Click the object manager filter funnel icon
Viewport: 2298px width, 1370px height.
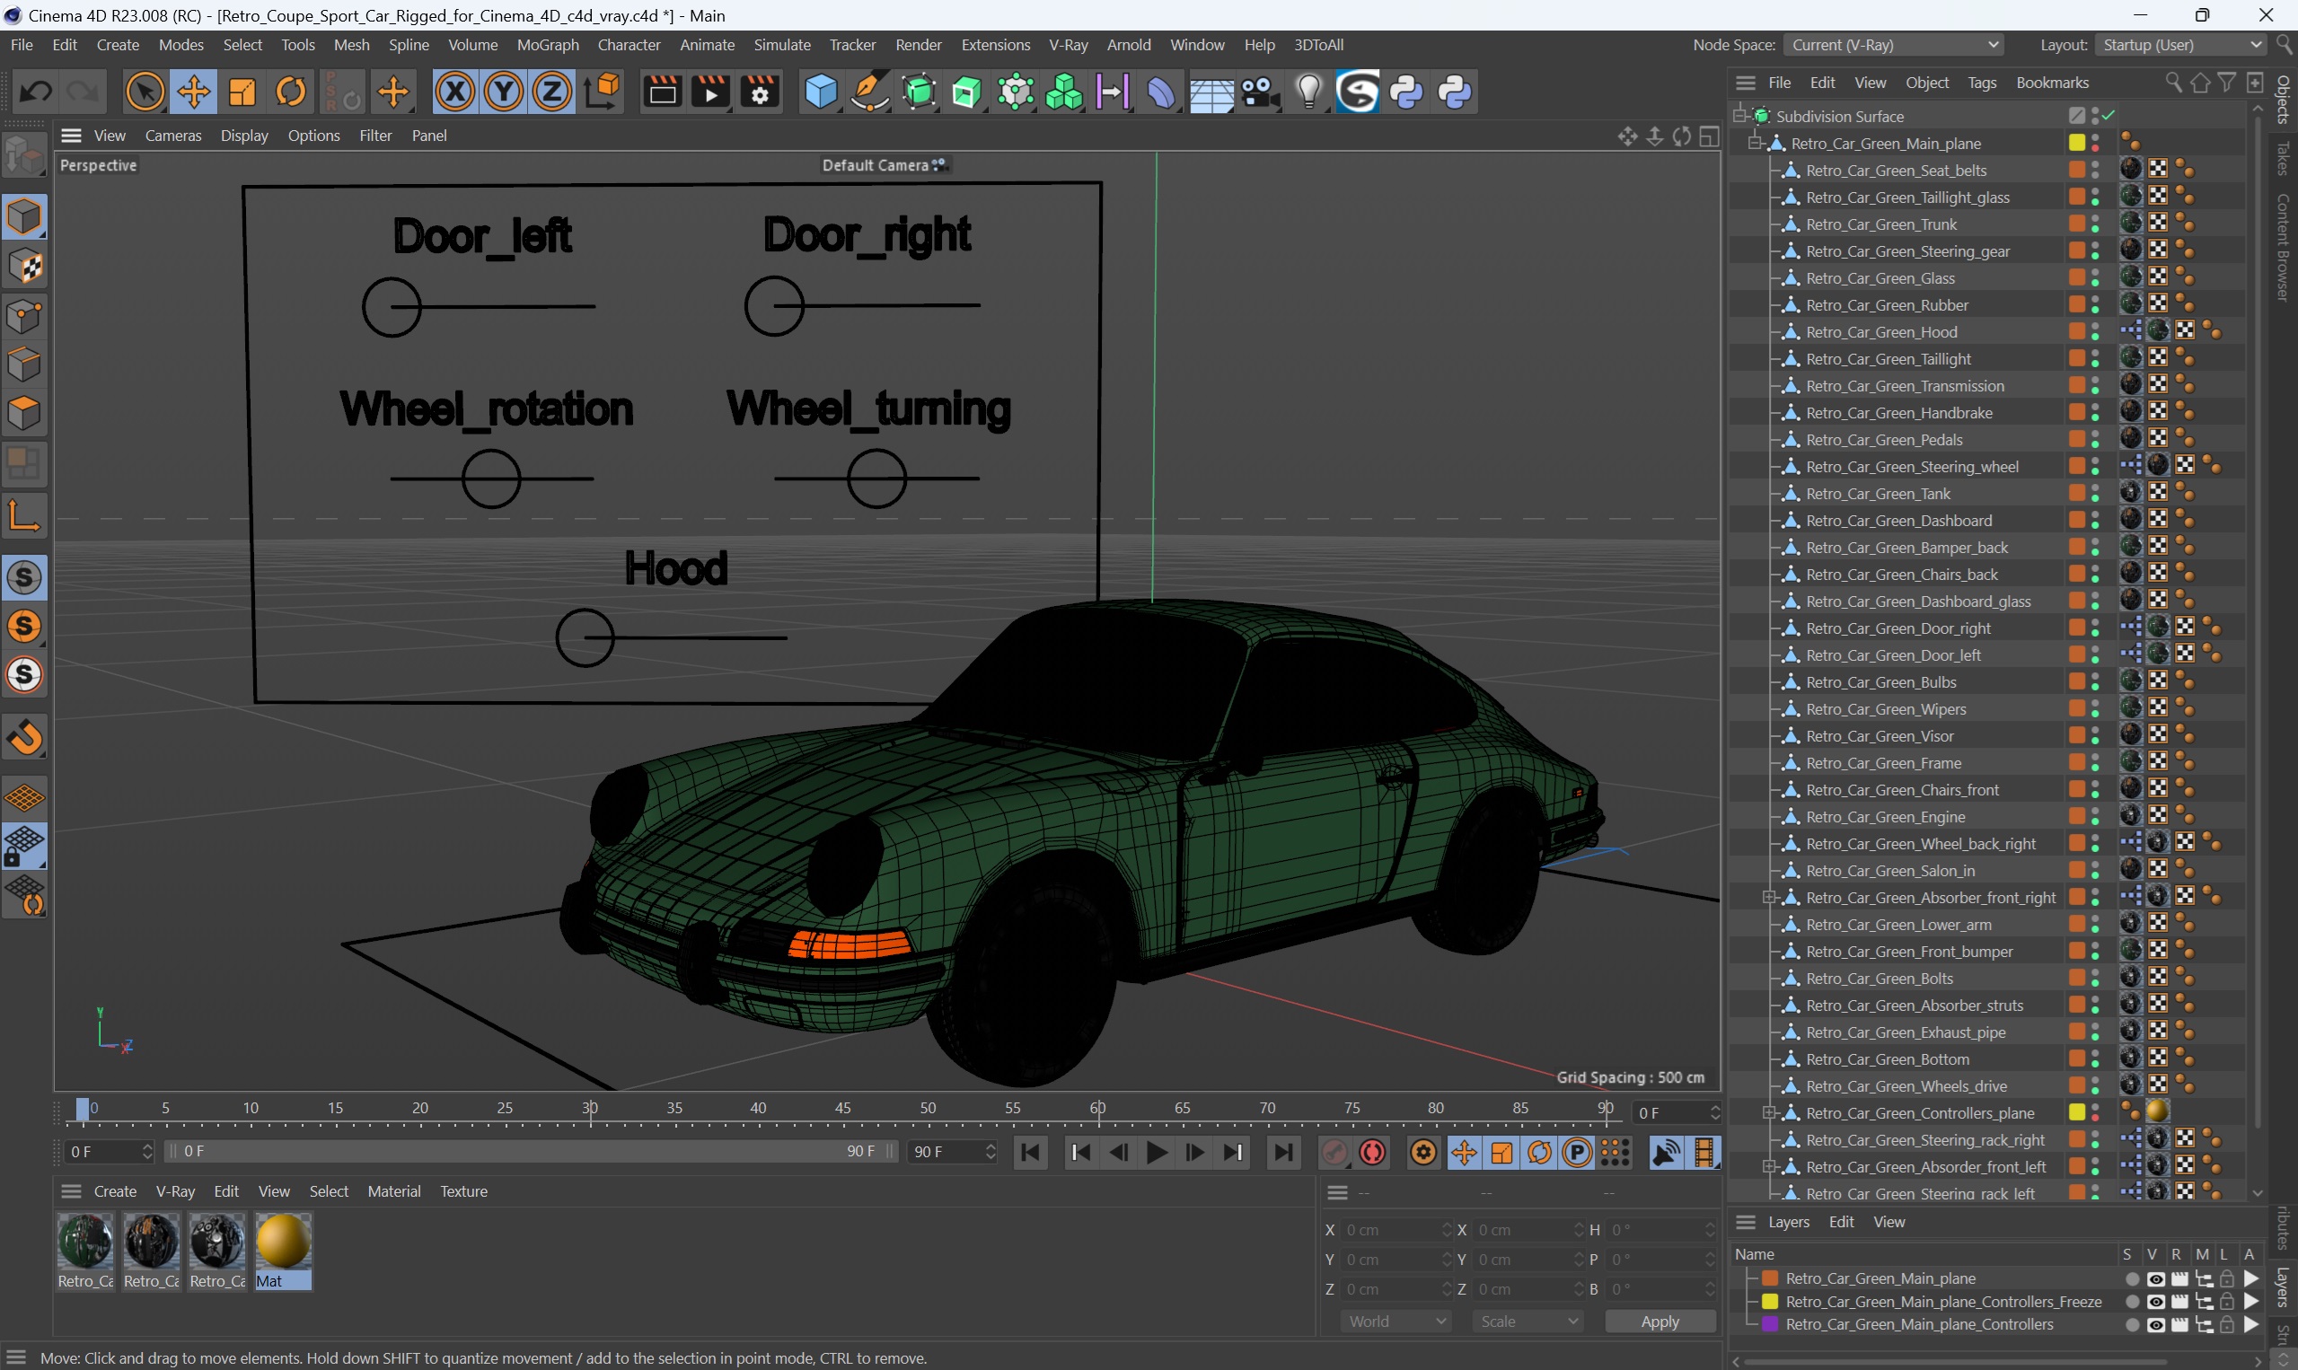[x=2227, y=83]
